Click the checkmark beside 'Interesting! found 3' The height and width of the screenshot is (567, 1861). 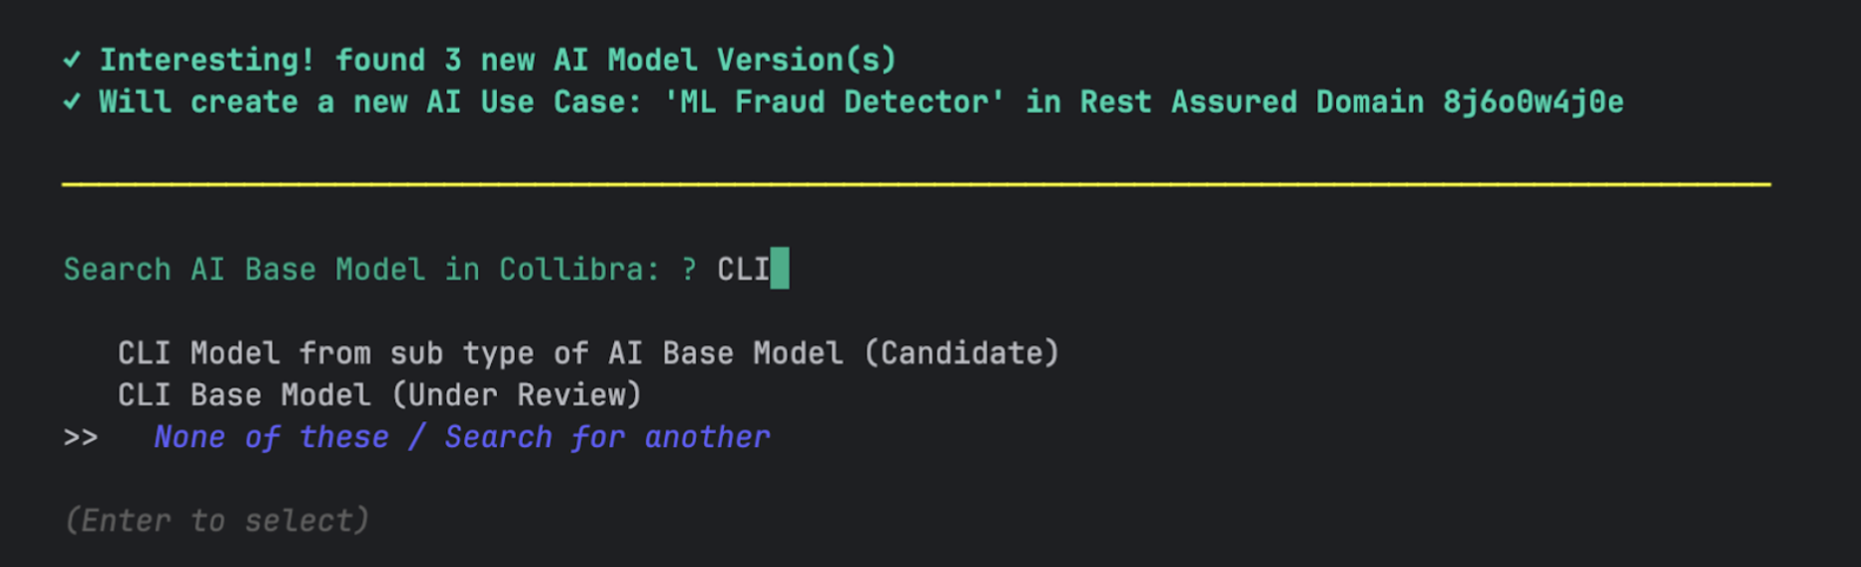coord(71,59)
